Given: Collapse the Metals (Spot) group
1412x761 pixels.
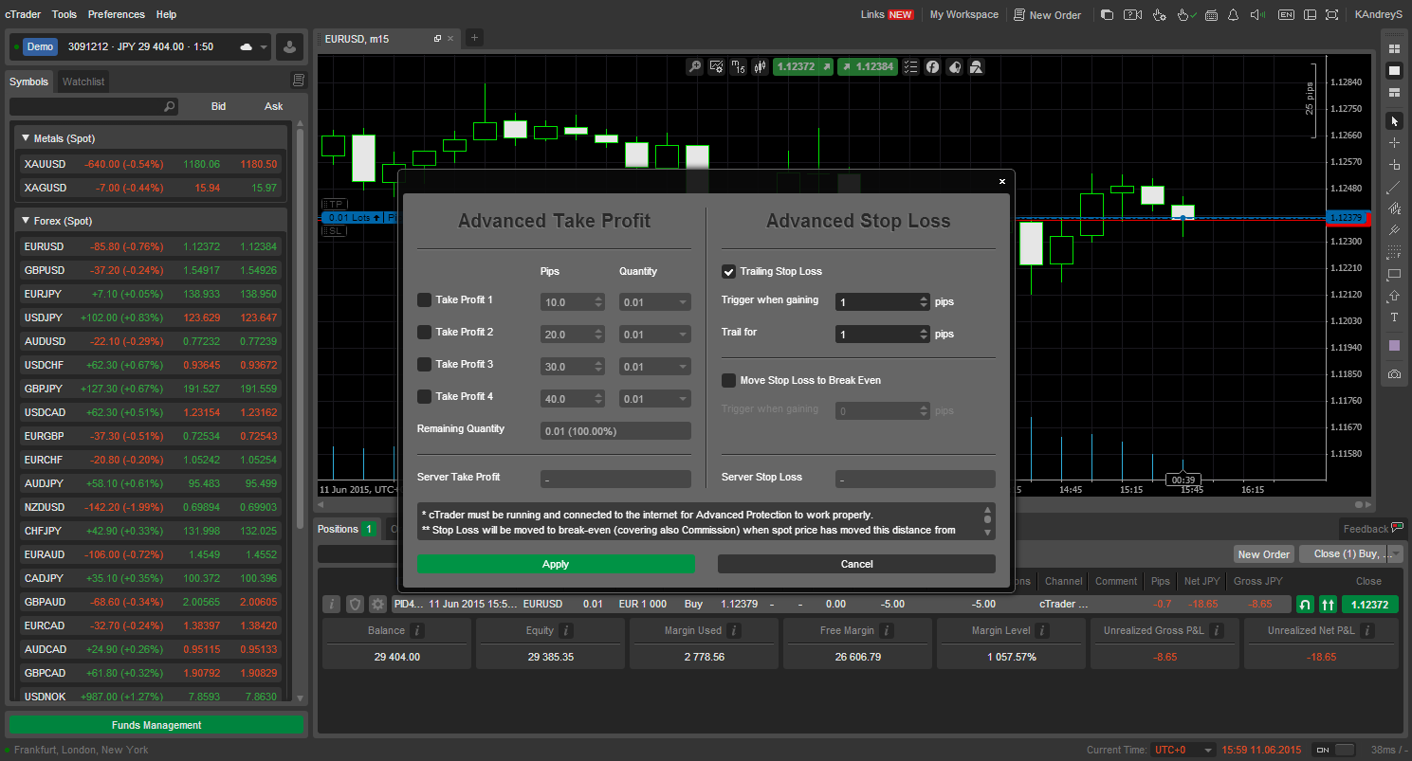Looking at the screenshot, I should [x=26, y=138].
